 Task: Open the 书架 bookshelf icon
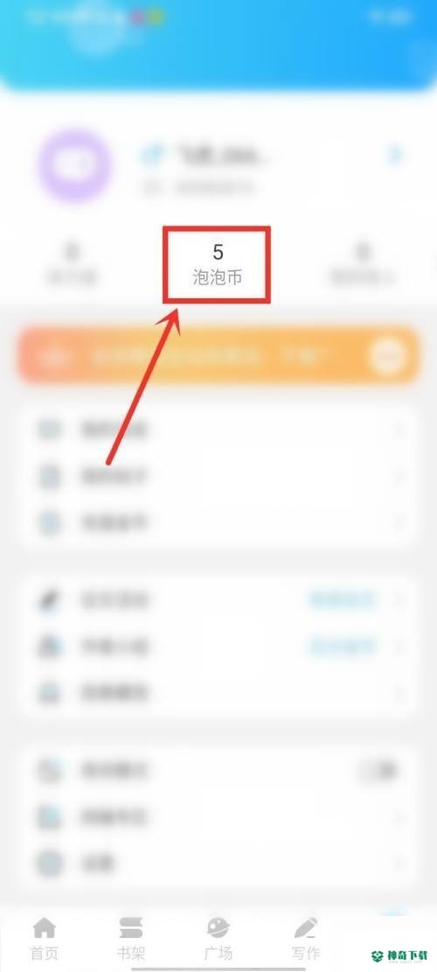130,928
